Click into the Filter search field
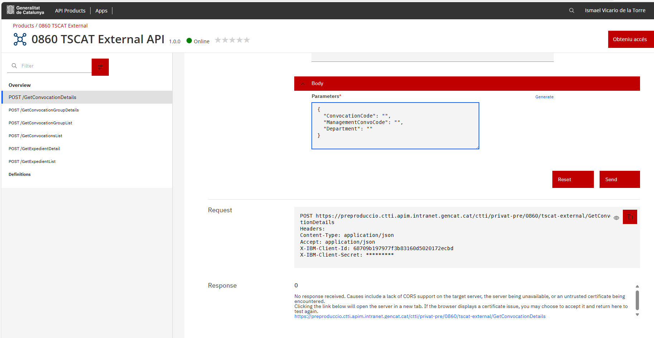Image resolution: width=654 pixels, height=338 pixels. coord(54,66)
